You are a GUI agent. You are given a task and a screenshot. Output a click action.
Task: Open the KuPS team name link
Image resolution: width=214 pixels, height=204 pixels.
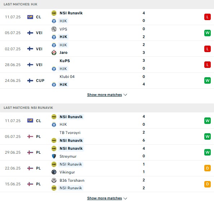[x=65, y=61]
